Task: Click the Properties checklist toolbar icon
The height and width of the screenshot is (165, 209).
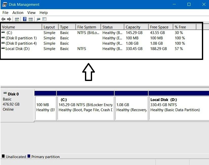Action: (x=44, y=19)
